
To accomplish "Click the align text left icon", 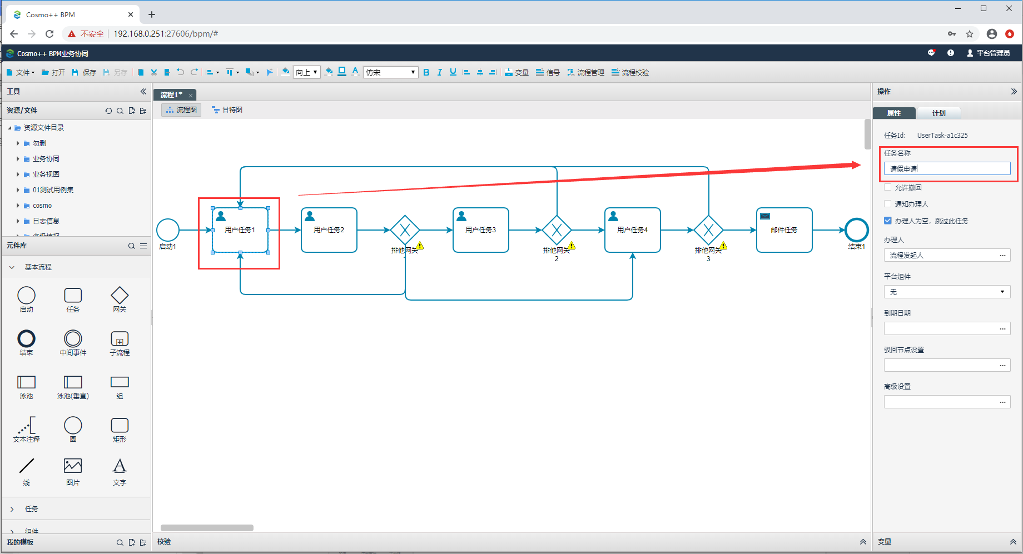I will [466, 72].
